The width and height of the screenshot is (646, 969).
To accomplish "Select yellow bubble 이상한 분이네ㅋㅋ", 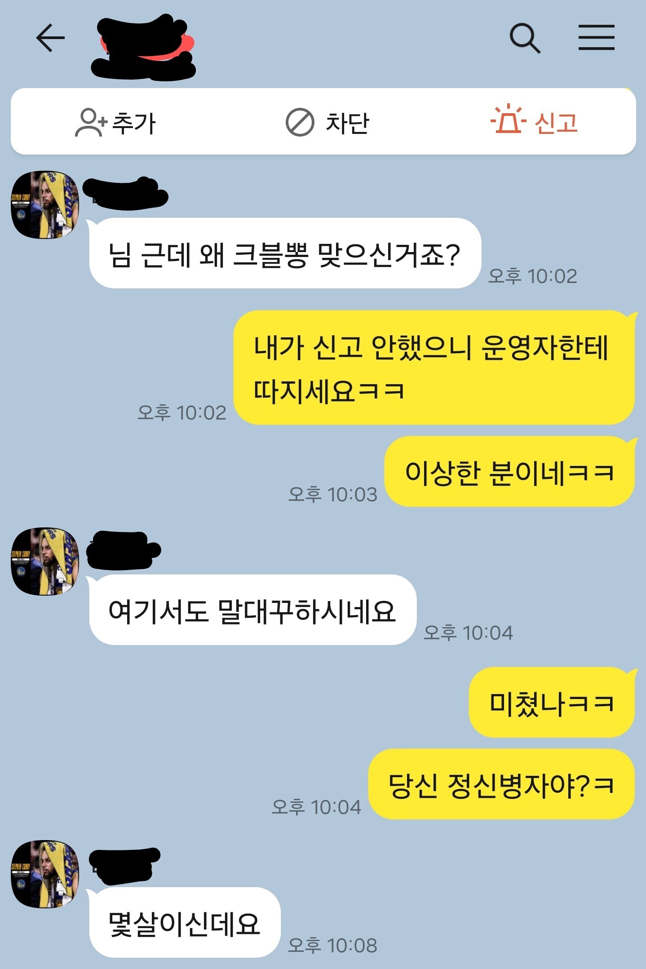I will click(509, 471).
